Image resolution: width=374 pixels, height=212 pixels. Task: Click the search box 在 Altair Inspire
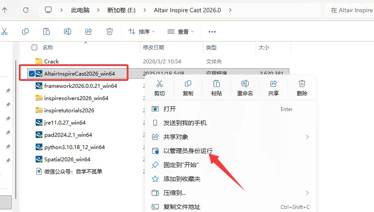click(349, 10)
